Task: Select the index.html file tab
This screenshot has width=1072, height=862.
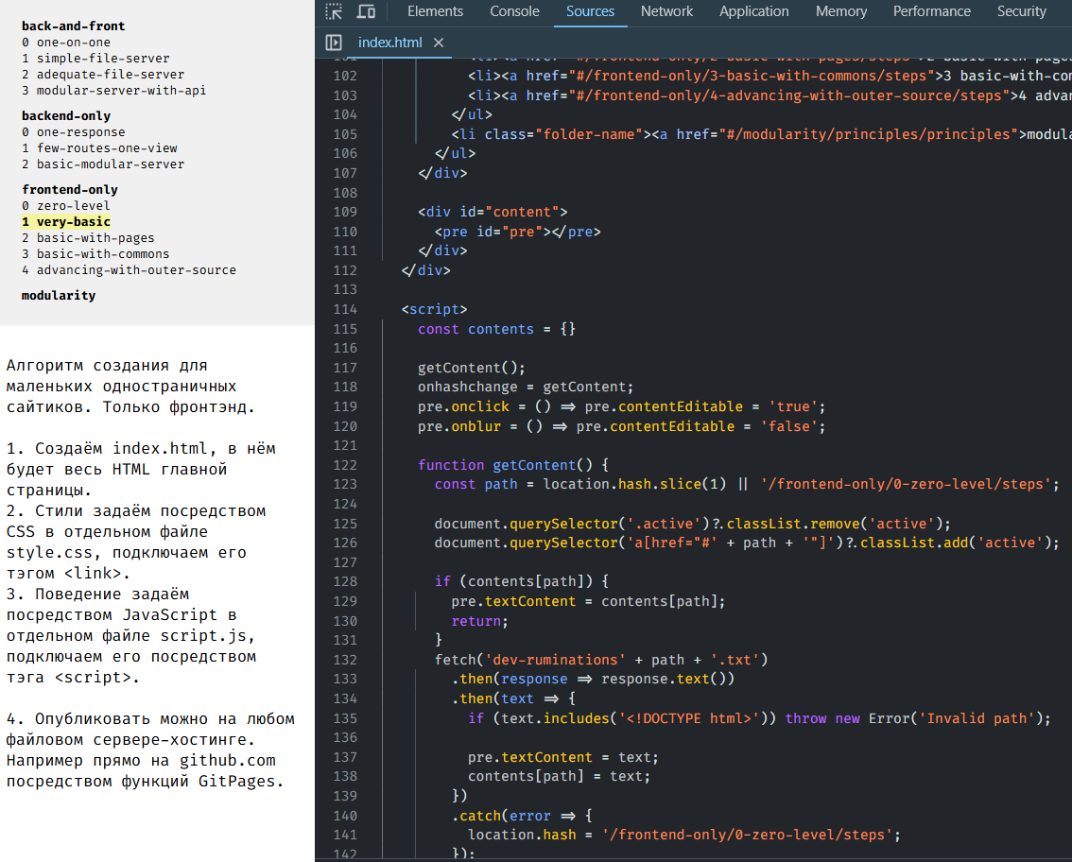Action: click(389, 43)
